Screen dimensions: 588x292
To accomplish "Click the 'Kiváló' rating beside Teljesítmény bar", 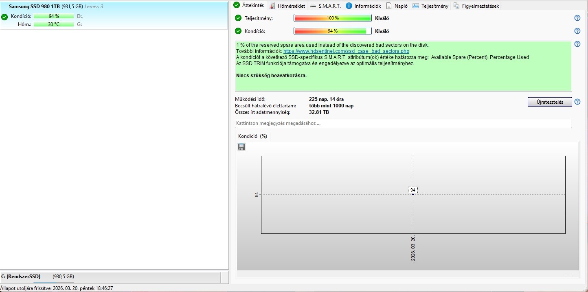I will click(x=382, y=18).
